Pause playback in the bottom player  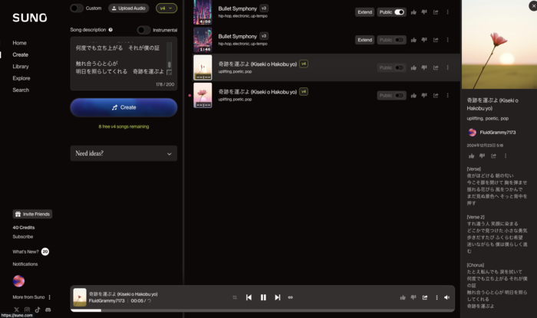pos(263,297)
